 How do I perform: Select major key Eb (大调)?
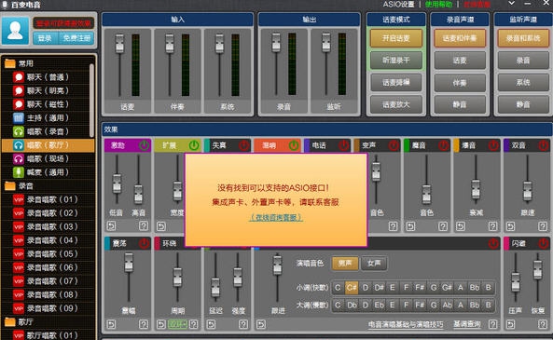pyautogui.click(x=380, y=305)
